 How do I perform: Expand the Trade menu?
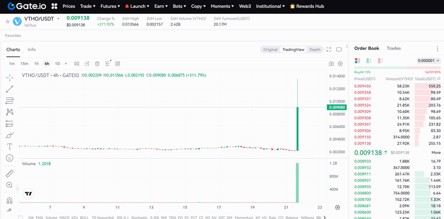click(x=88, y=6)
